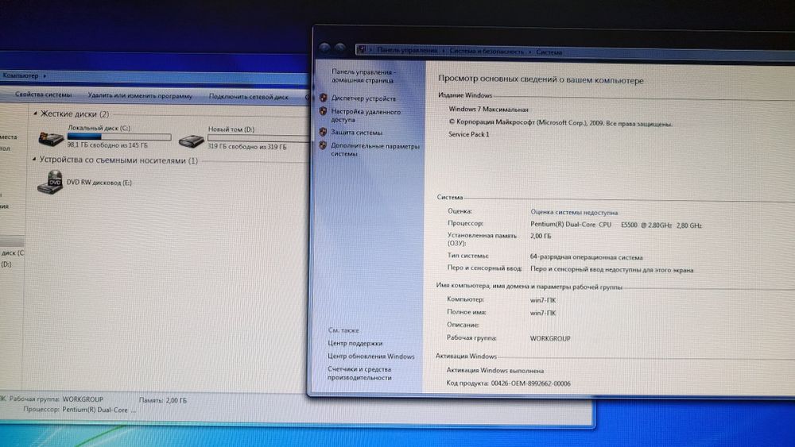Collapse Устройства со съемными носителями group

[x=34, y=160]
